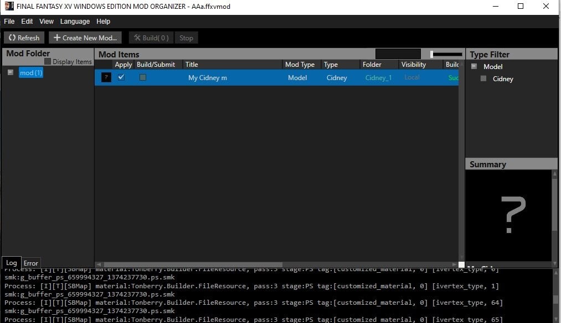Collapse the mod (1) folder tree node
This screenshot has height=323, width=561.
(x=11, y=72)
